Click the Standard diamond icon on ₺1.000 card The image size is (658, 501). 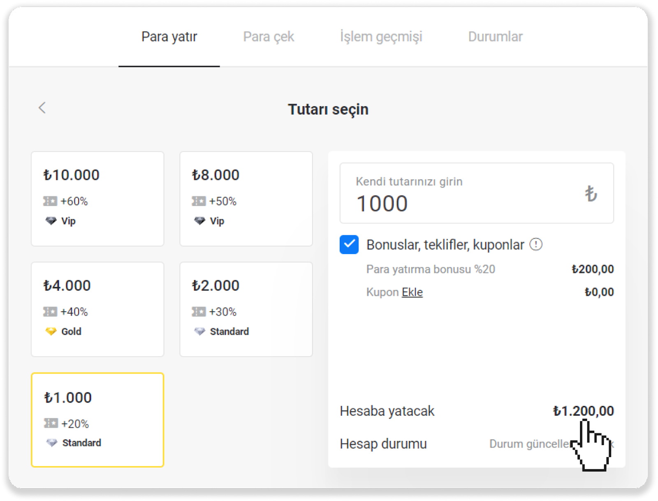click(52, 443)
